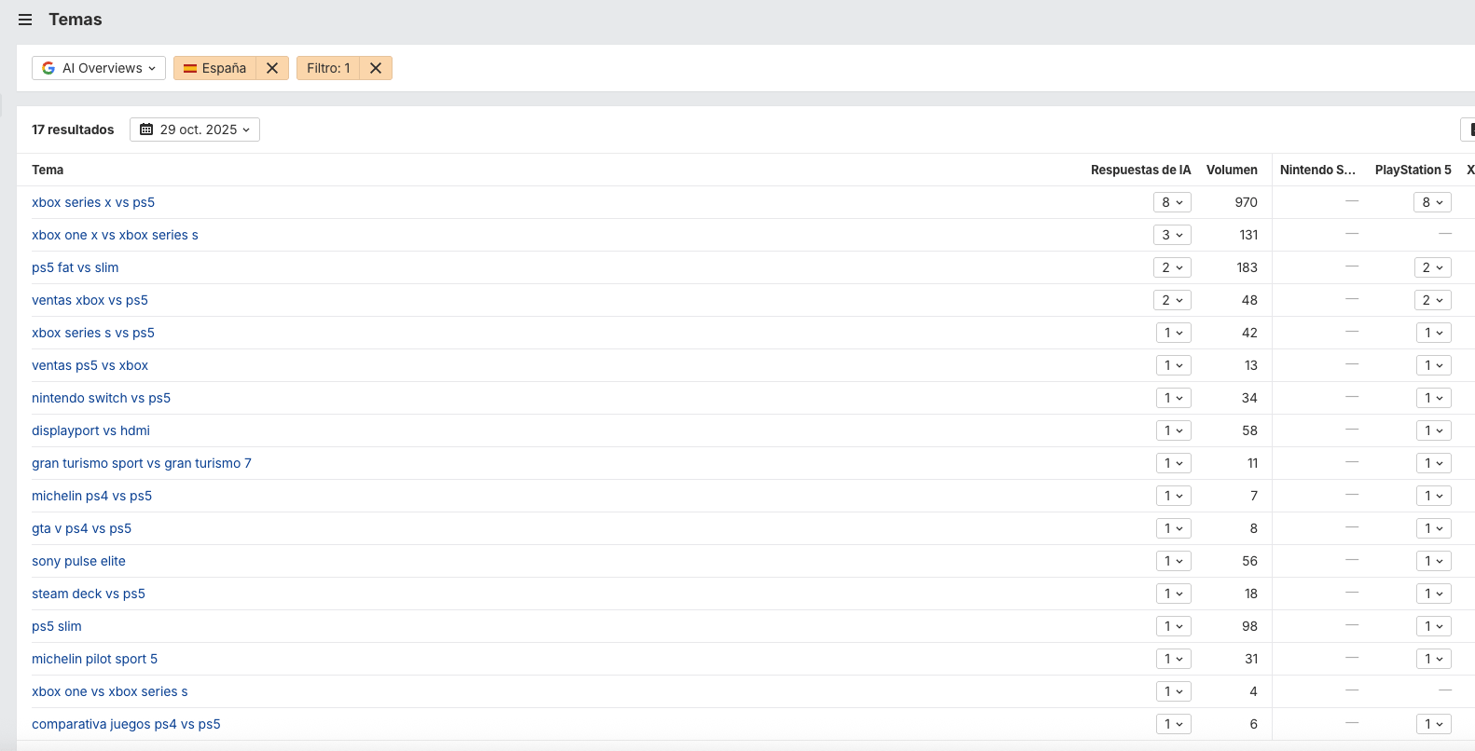Open the xbox one vs xbox series s topic
Screen dimensions: 1475x751
click(x=110, y=691)
